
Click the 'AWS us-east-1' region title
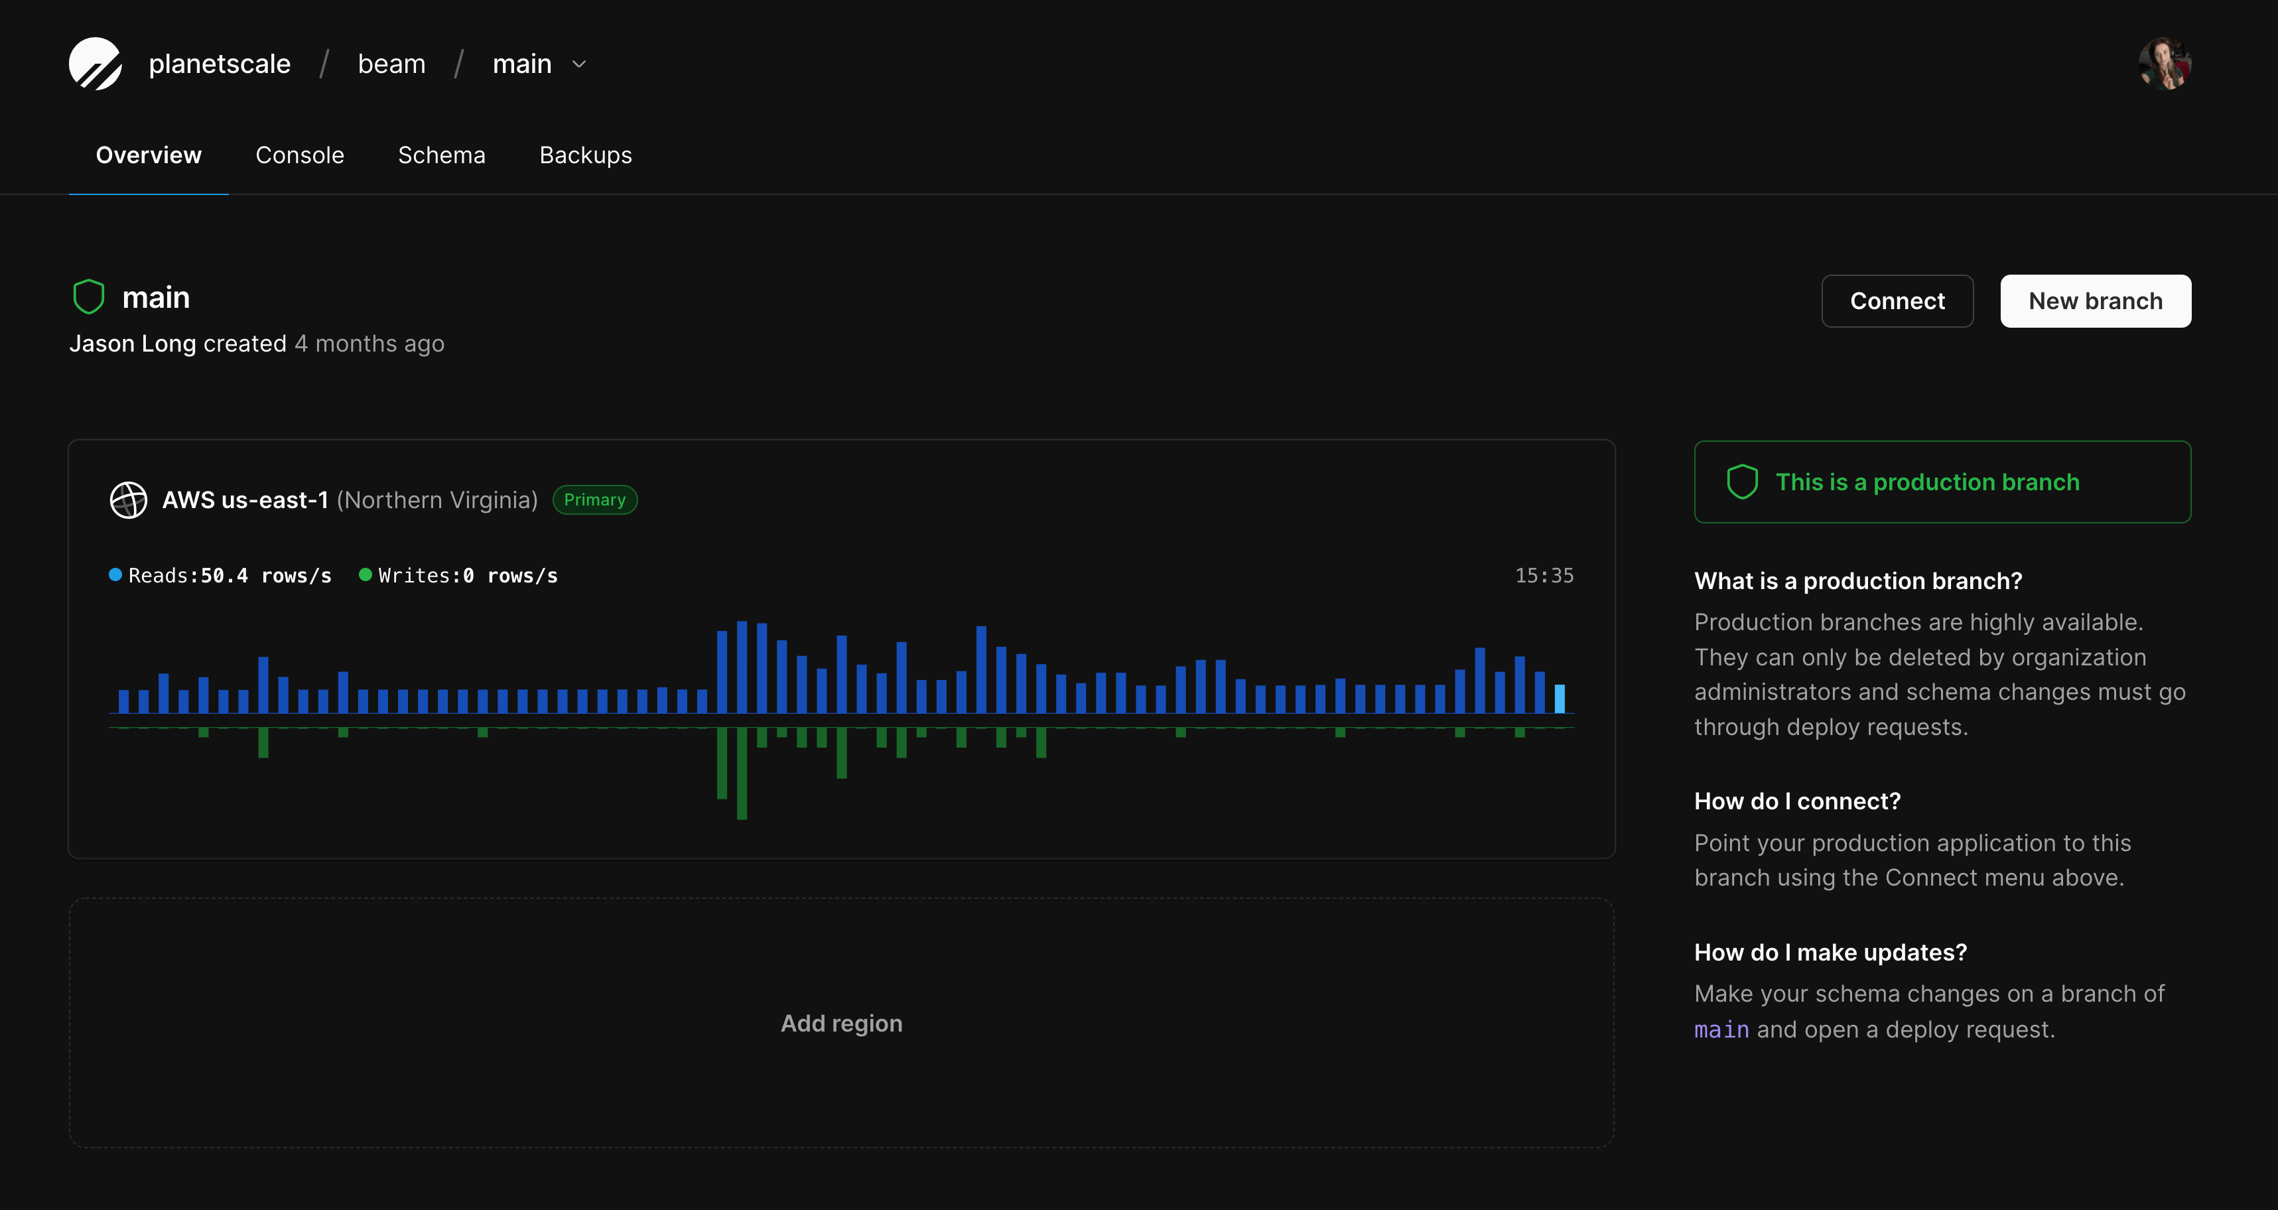click(245, 500)
